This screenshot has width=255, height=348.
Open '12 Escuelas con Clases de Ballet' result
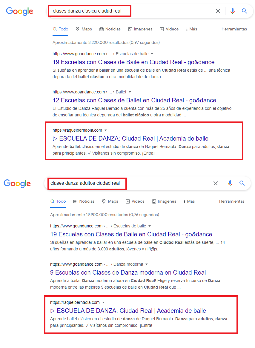pos(134,100)
